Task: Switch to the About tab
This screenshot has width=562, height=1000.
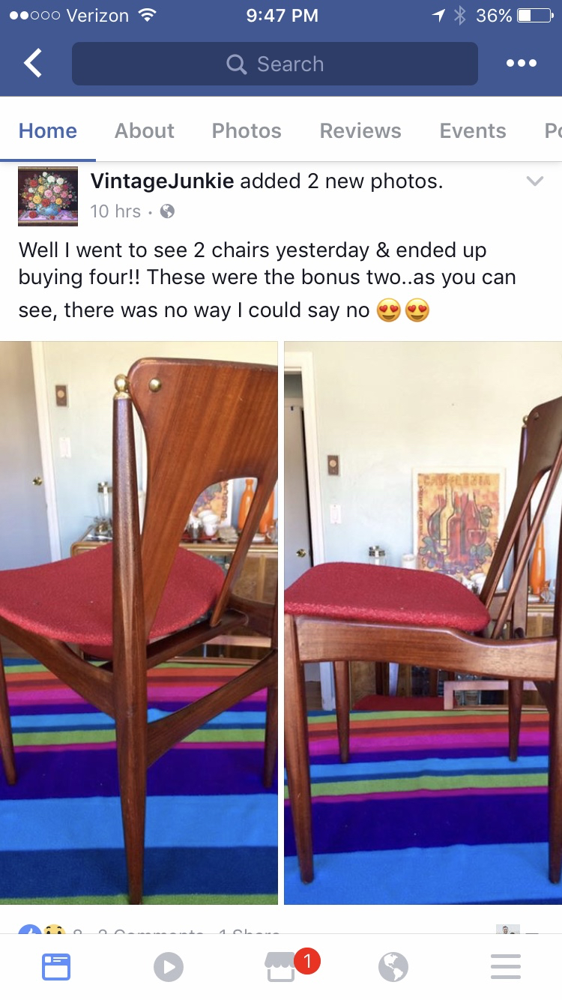Action: pyautogui.click(x=145, y=130)
